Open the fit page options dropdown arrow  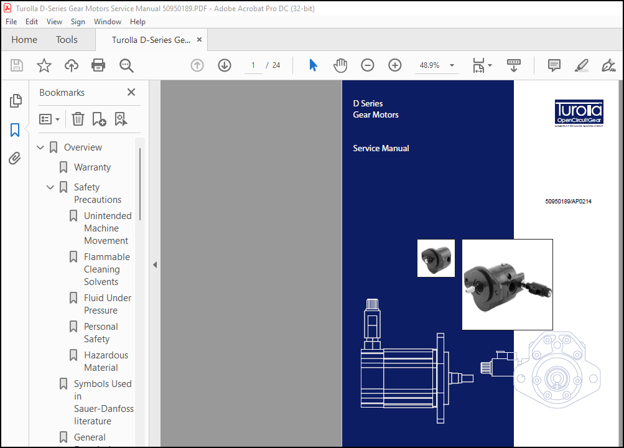[x=490, y=65]
